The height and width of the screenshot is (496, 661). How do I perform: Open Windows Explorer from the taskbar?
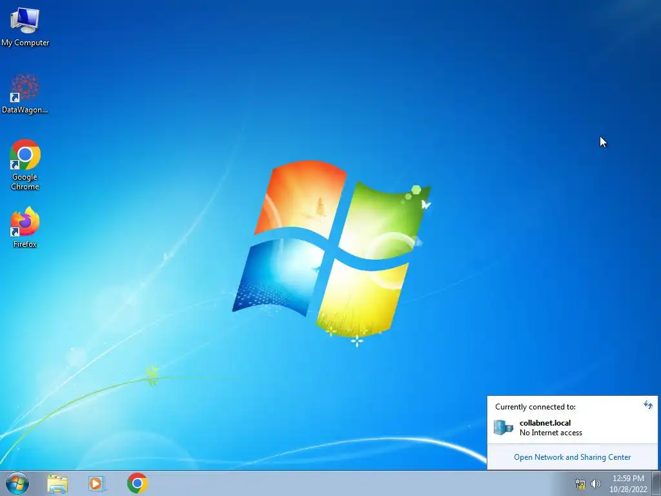57,484
